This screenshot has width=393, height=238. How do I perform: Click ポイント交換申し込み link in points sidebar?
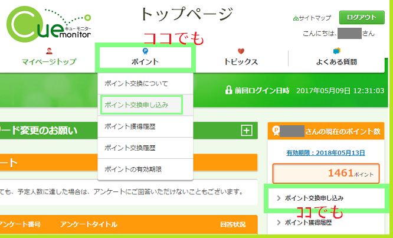click(314, 198)
